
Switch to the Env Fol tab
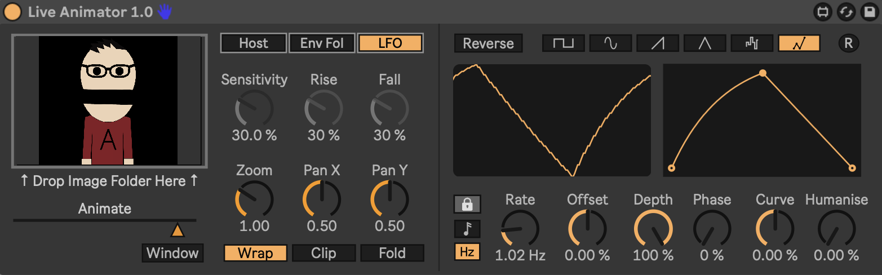pos(322,43)
